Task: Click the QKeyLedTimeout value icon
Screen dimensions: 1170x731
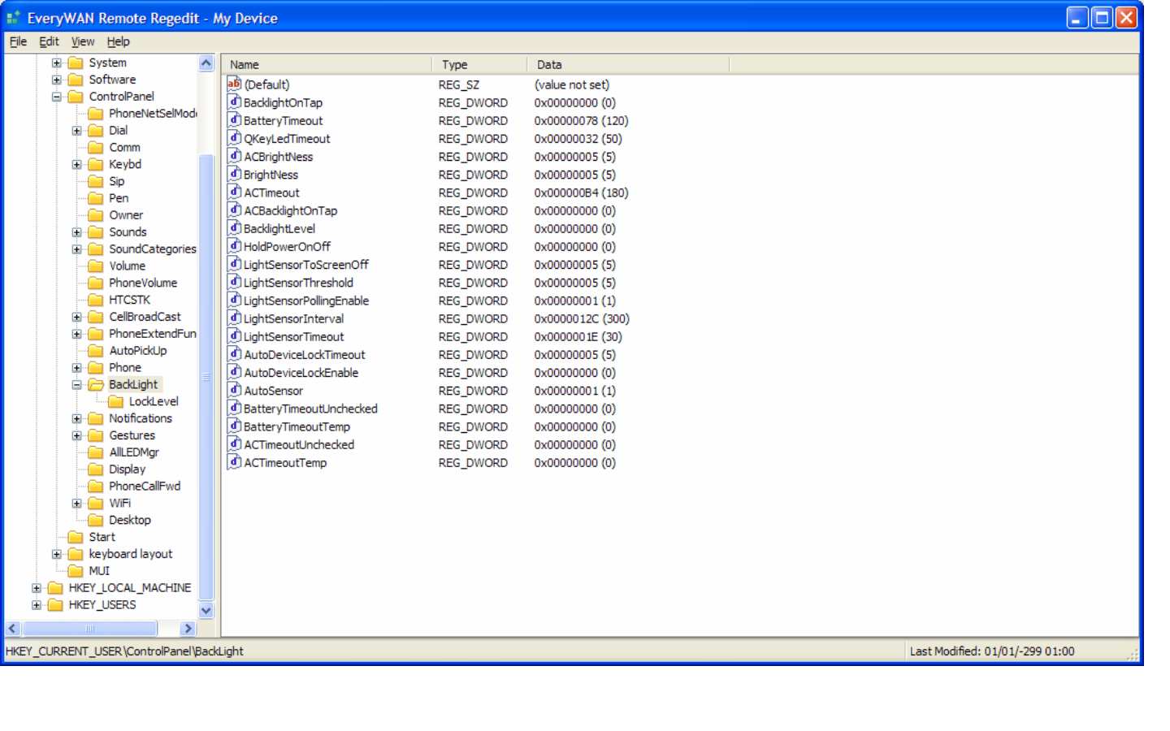Action: [x=234, y=138]
